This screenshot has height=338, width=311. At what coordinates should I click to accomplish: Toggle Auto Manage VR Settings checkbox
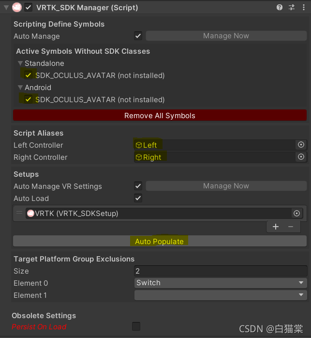tap(138, 186)
